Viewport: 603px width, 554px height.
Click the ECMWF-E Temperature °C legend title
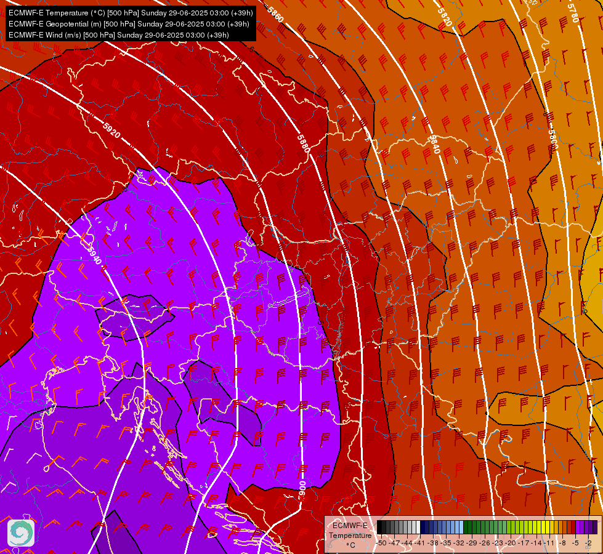(350, 535)
